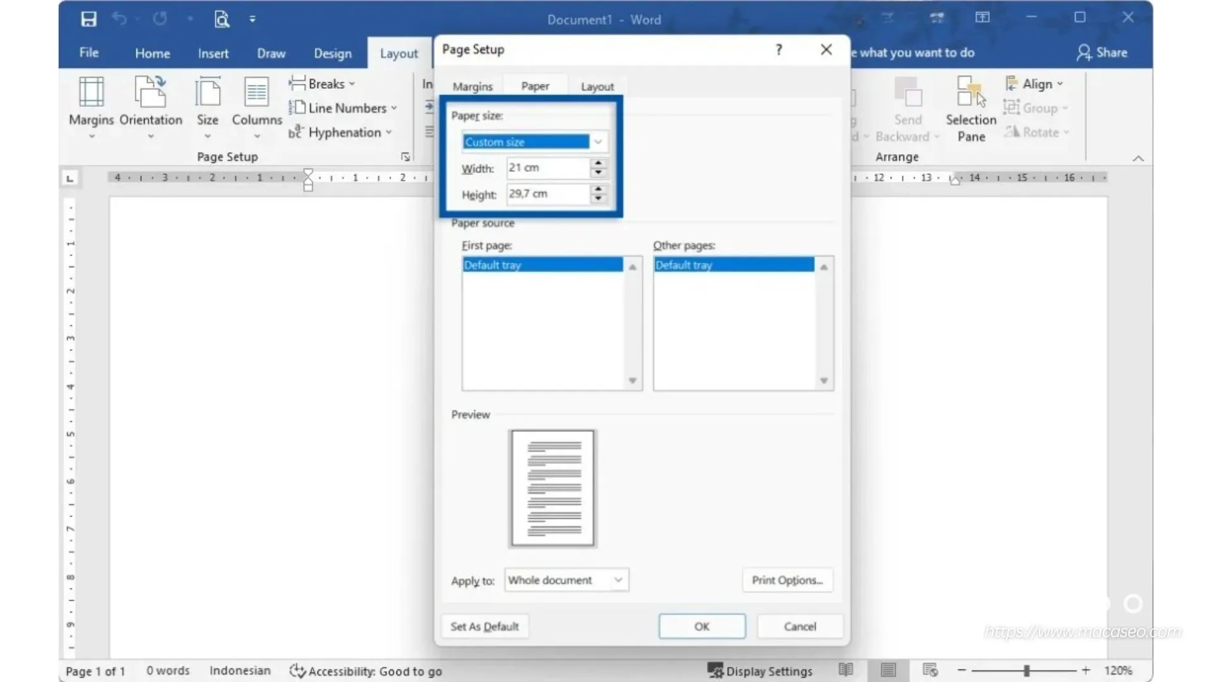1212x682 pixels.
Task: Open the Group dropdown
Action: pyautogui.click(x=1035, y=108)
